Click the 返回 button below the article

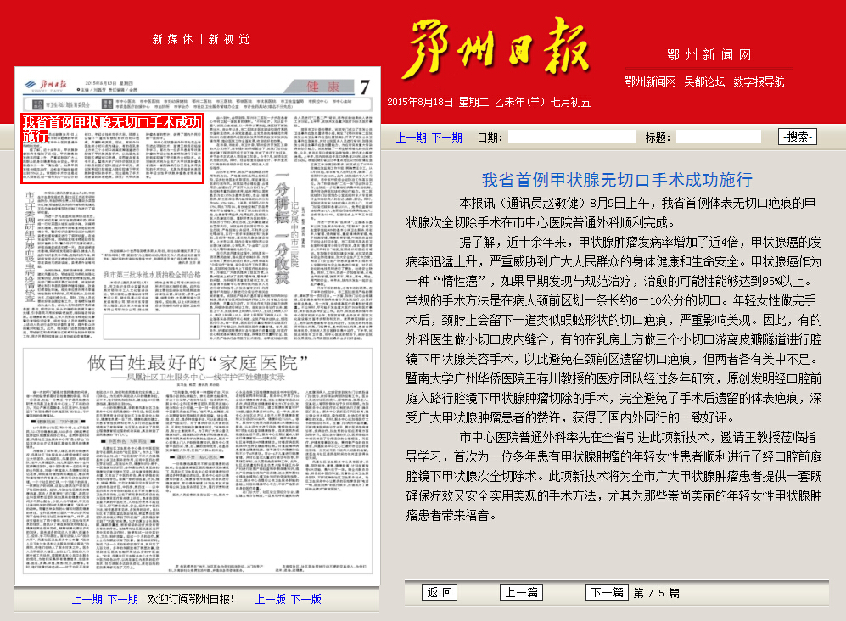[x=440, y=592]
